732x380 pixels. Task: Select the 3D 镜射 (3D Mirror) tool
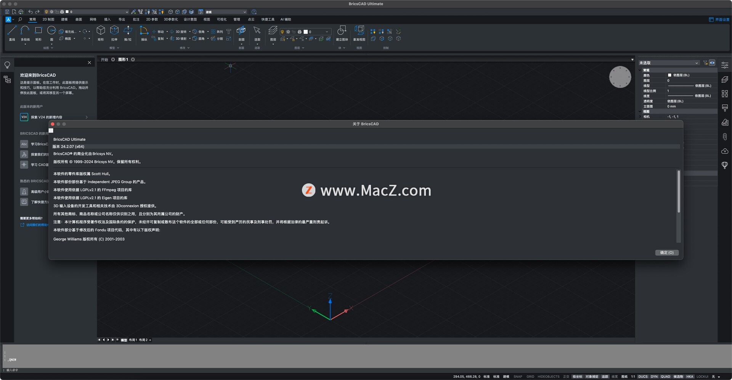click(x=178, y=38)
